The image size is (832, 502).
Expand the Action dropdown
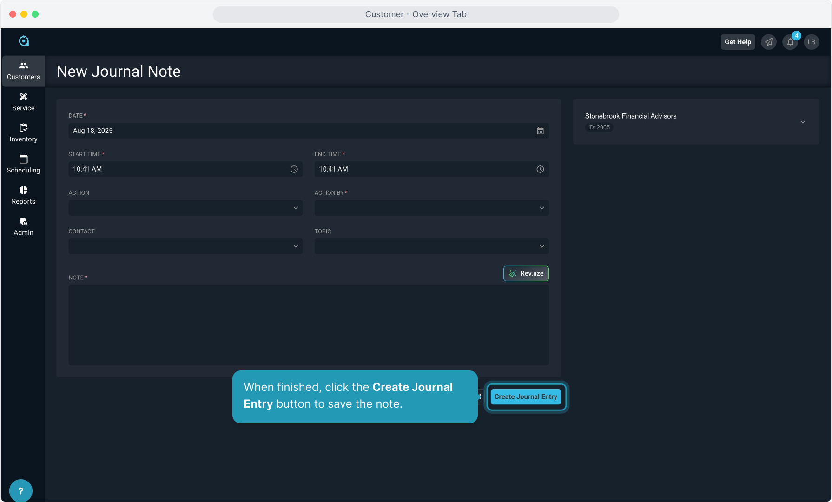coord(185,208)
